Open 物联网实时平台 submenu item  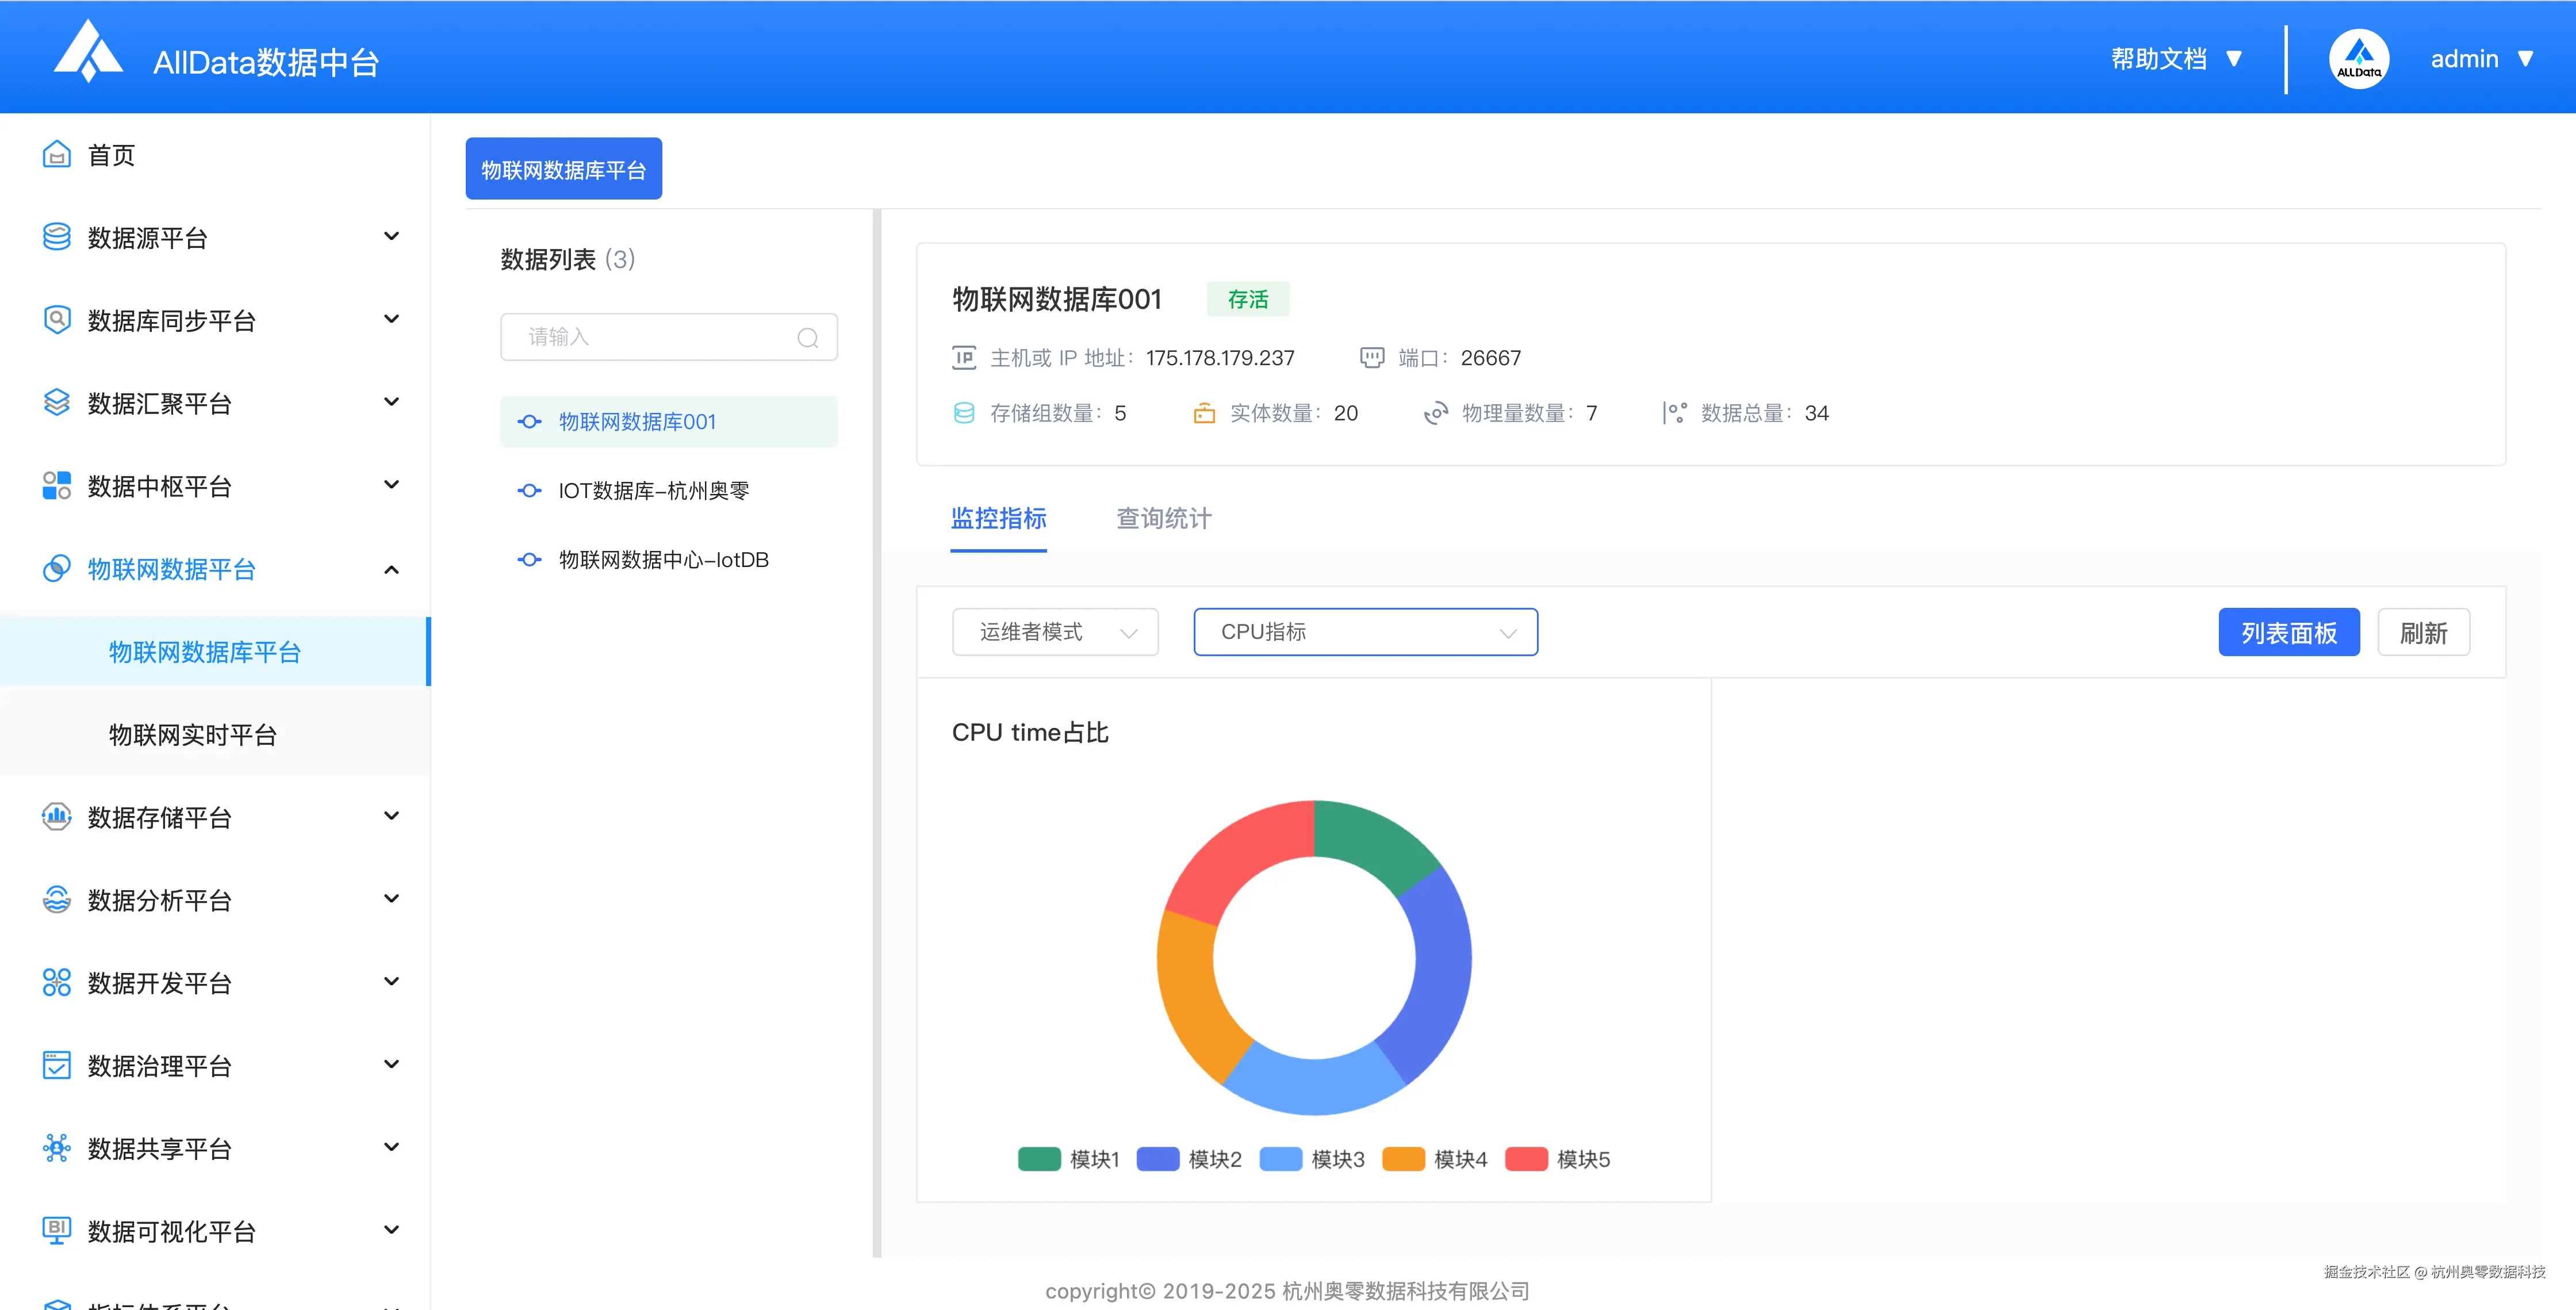[x=192, y=735]
